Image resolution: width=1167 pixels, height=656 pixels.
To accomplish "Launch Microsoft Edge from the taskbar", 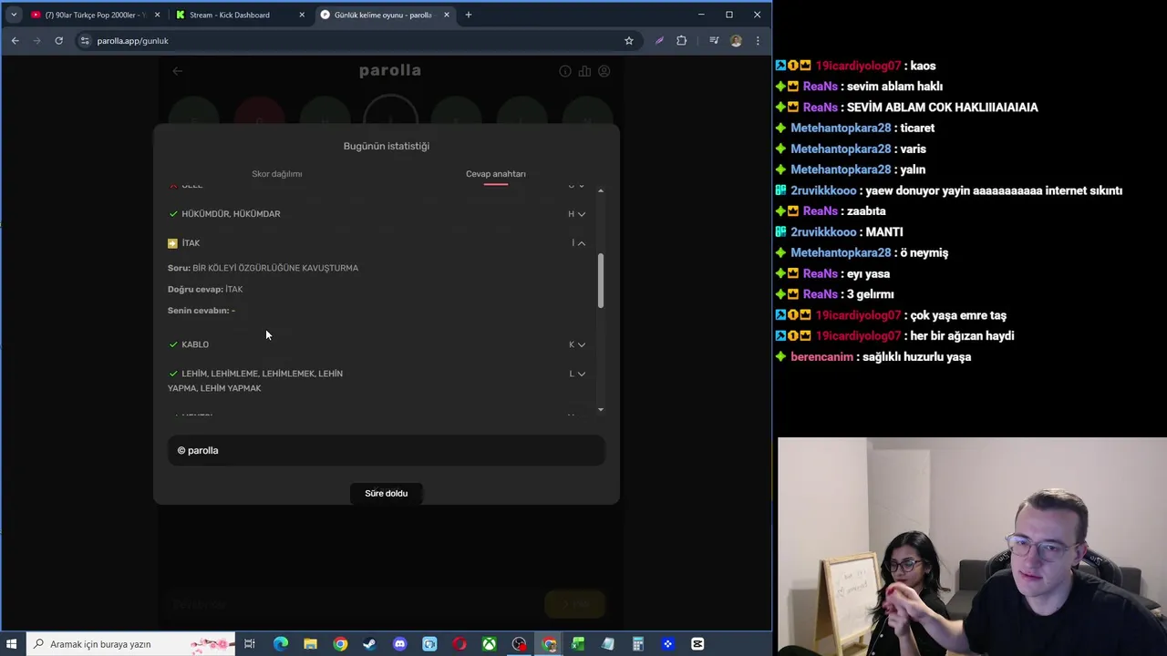I will [280, 644].
